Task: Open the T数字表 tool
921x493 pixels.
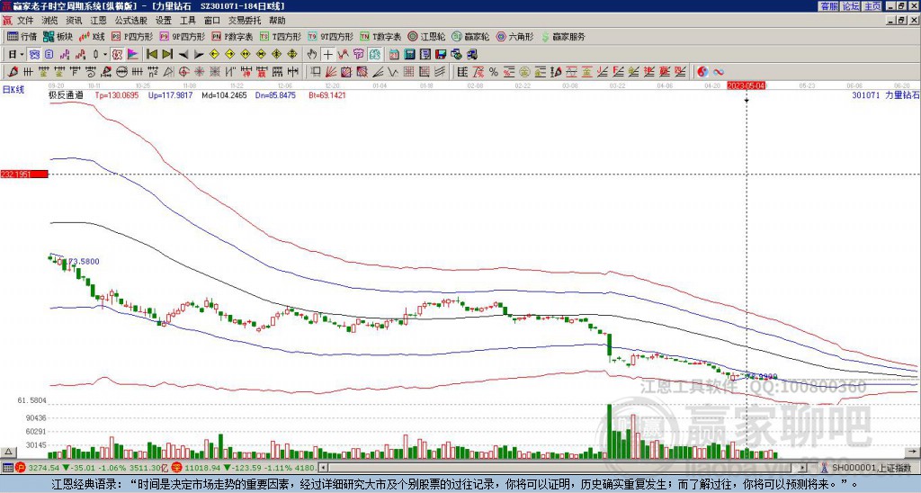Action: [x=380, y=36]
